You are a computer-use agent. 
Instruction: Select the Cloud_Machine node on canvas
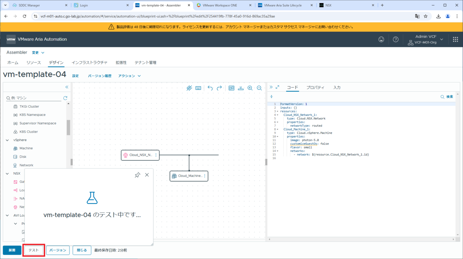(x=189, y=176)
